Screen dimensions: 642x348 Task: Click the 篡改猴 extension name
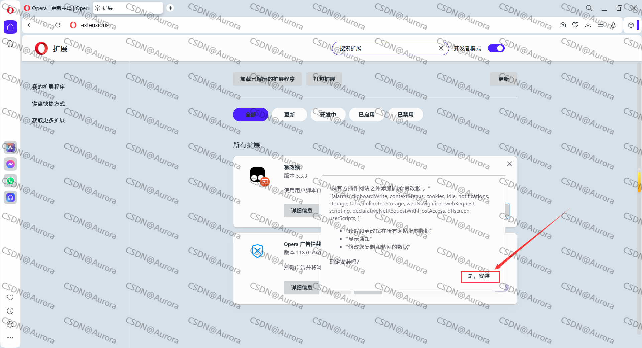292,167
